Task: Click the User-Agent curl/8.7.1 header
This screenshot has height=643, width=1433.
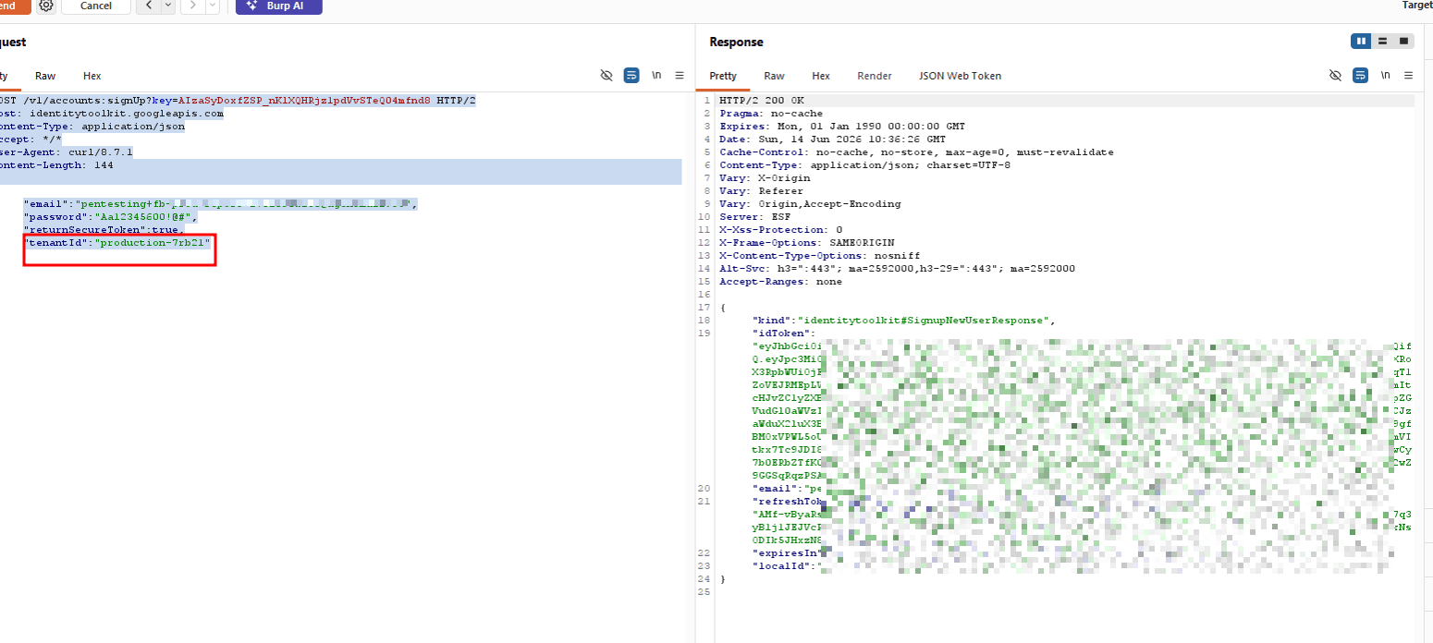Action: tap(67, 152)
